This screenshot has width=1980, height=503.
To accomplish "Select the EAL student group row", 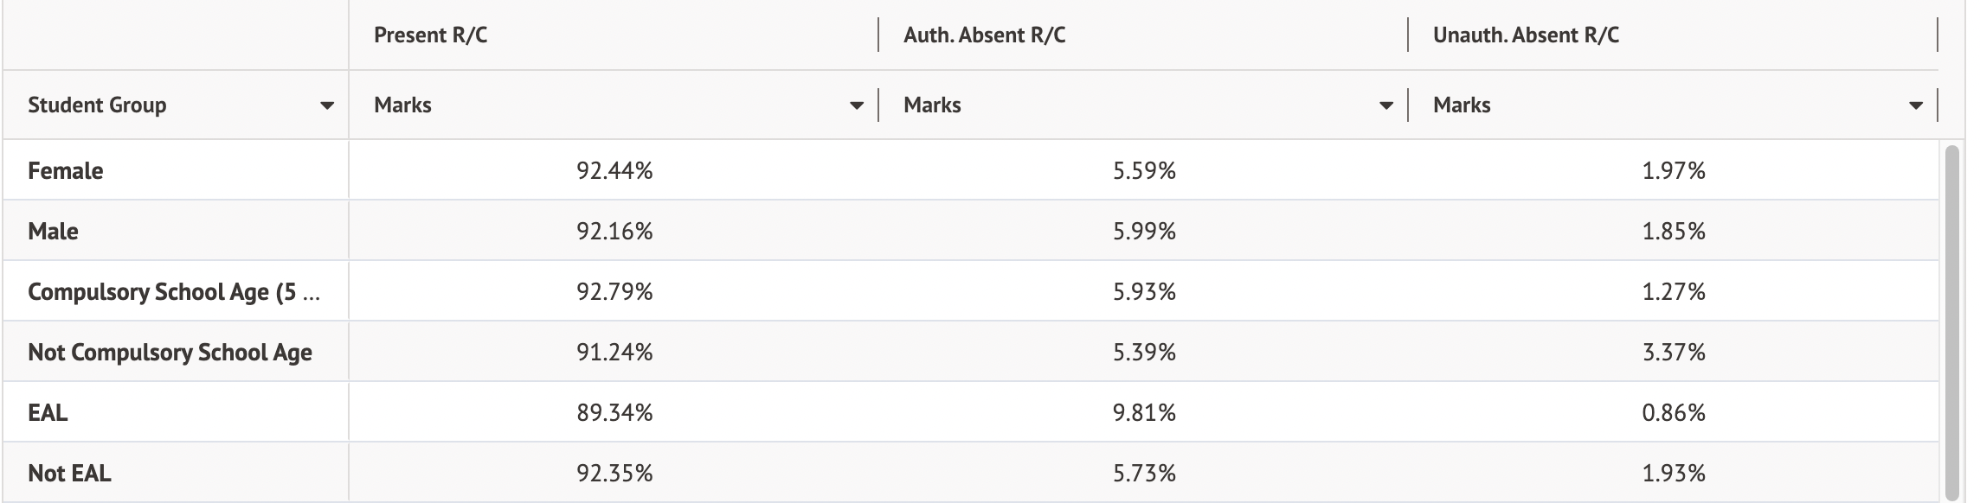I will (48, 413).
